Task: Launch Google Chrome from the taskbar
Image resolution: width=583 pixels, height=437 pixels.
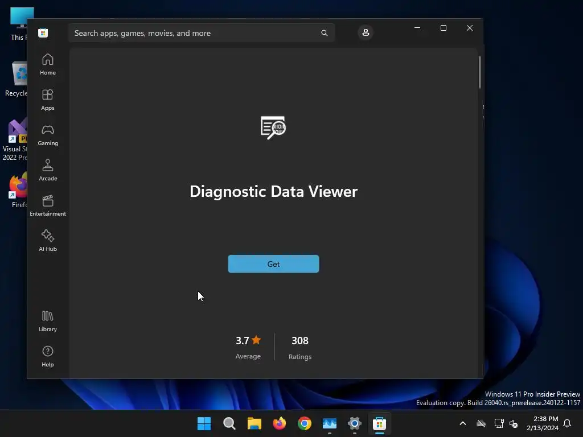Action: 305,423
